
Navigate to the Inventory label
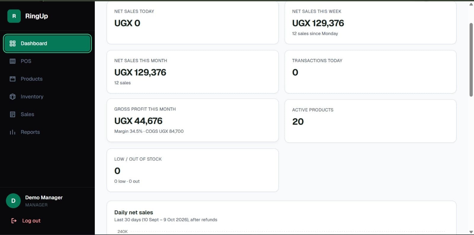tap(32, 97)
